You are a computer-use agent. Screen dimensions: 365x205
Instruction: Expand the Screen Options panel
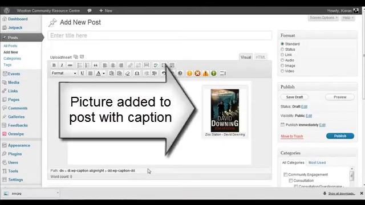point(323,18)
